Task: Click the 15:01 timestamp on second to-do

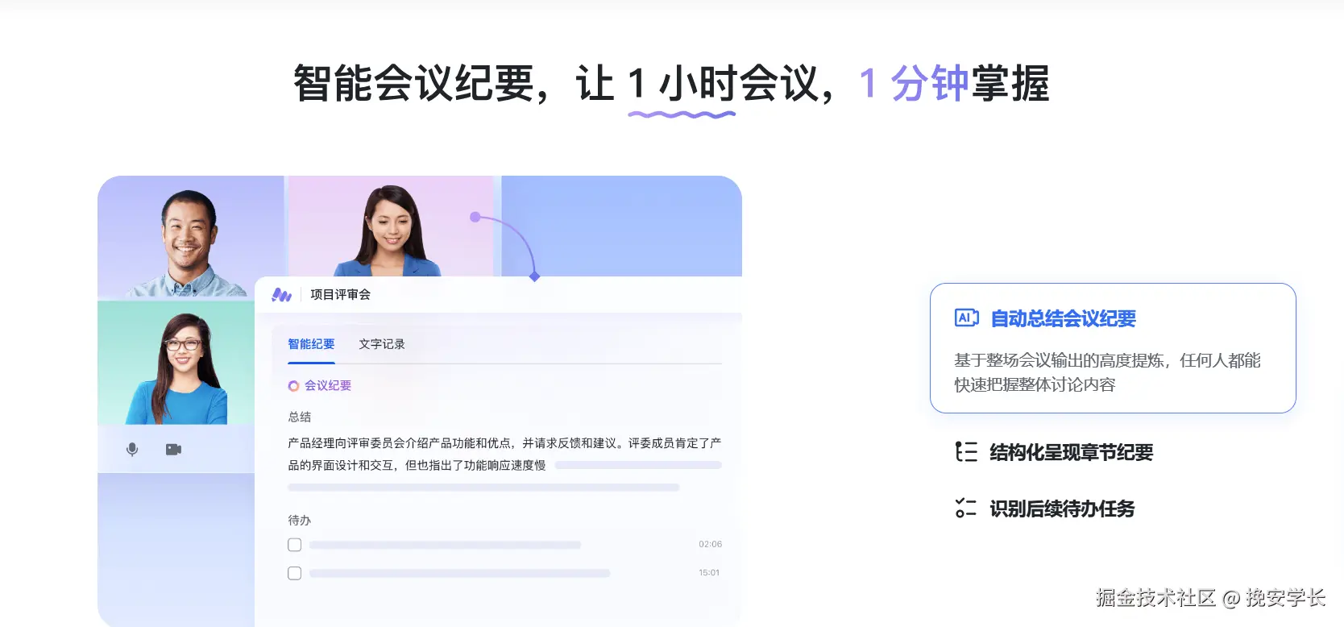Action: pos(709,573)
